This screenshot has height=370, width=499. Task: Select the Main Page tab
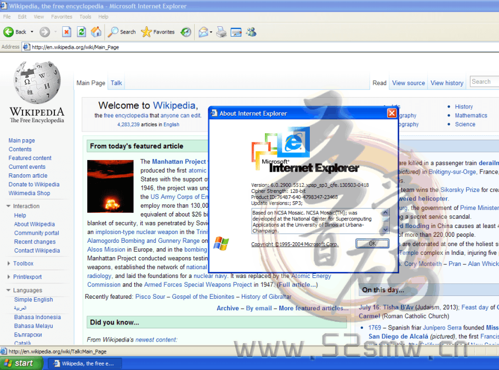(90, 83)
